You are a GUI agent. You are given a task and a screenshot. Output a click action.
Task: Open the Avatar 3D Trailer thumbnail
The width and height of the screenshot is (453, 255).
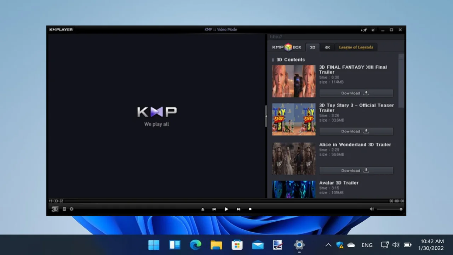coord(294,189)
